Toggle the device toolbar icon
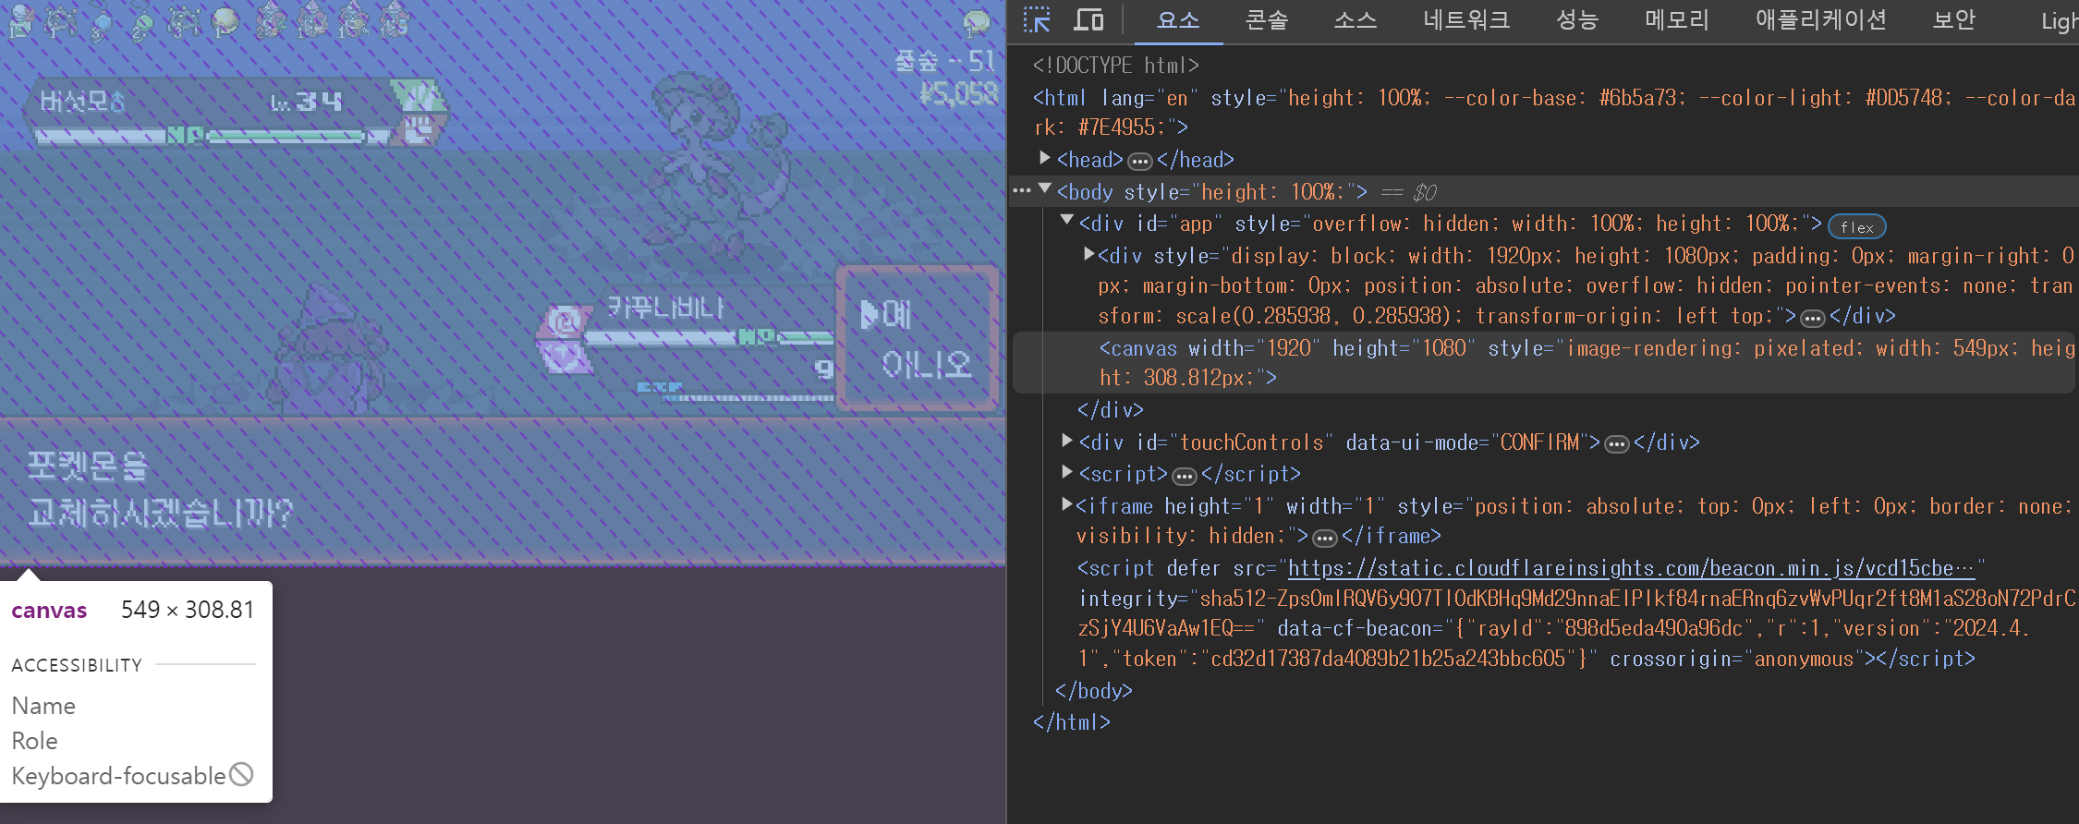Screen dimensions: 2079x824 tap(1089, 20)
